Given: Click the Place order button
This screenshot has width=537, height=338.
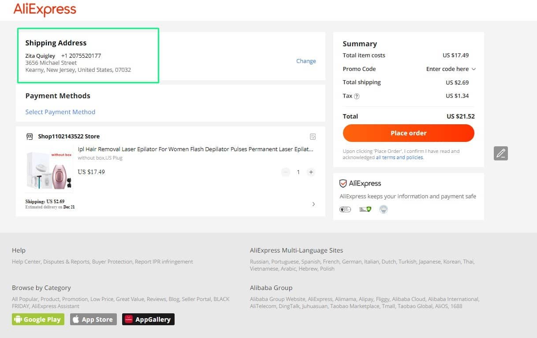Looking at the screenshot, I should point(408,133).
